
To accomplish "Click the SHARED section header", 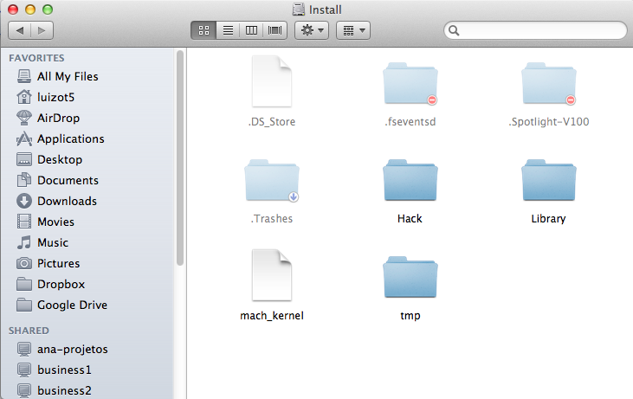I will tap(29, 331).
